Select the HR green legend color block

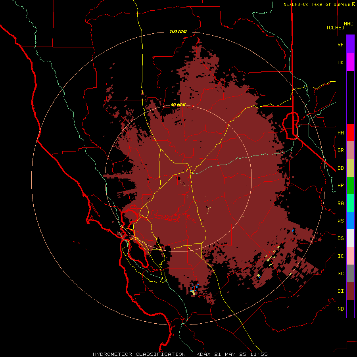(x=350, y=186)
